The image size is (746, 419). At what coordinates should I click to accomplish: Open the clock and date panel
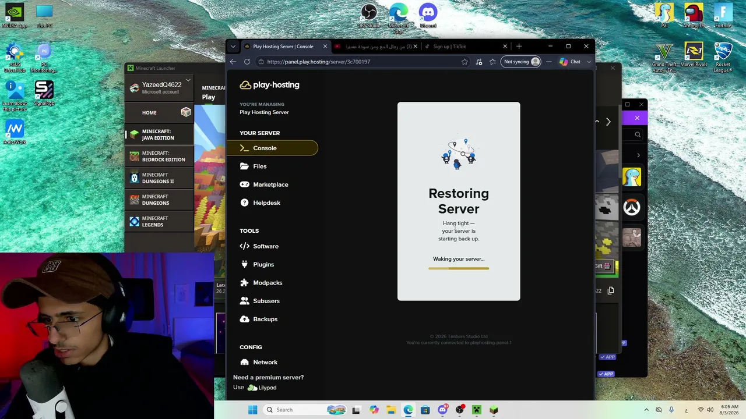click(729, 410)
